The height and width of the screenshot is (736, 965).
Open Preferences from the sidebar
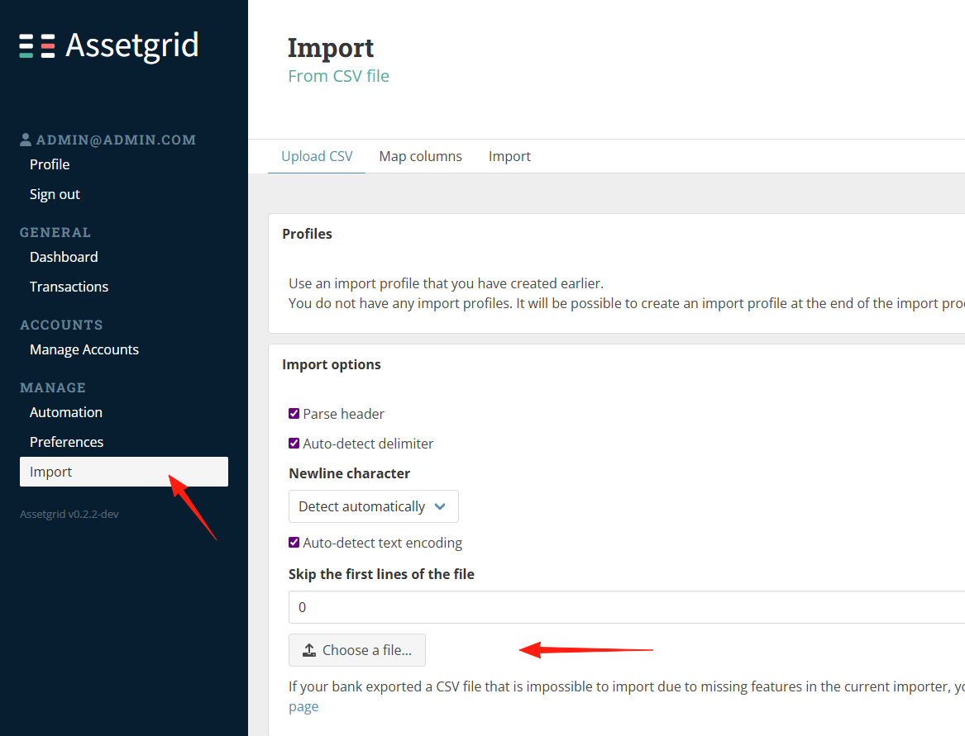(66, 441)
